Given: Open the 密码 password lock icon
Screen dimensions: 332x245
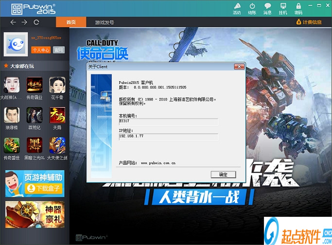Looking at the screenshot, I should 298,9.
